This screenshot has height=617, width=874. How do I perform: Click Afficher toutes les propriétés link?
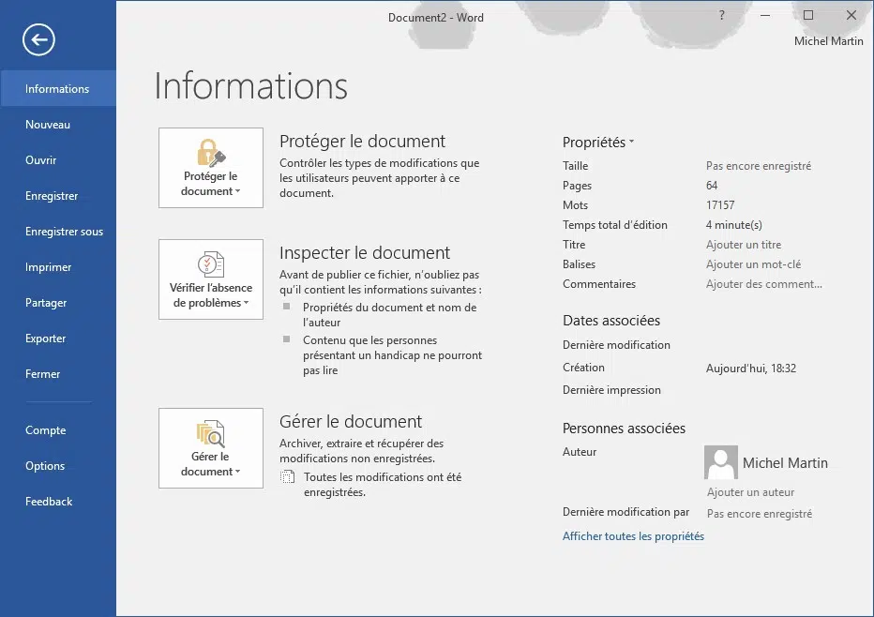click(x=633, y=536)
